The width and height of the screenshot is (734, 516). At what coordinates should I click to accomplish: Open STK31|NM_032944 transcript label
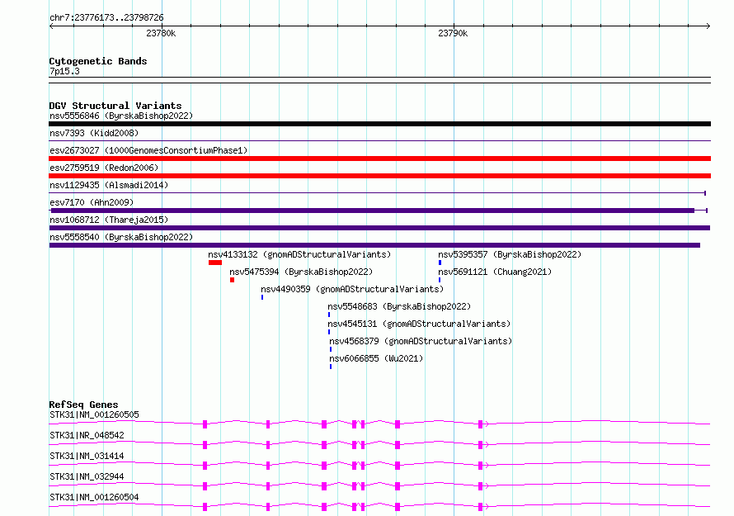(x=87, y=476)
